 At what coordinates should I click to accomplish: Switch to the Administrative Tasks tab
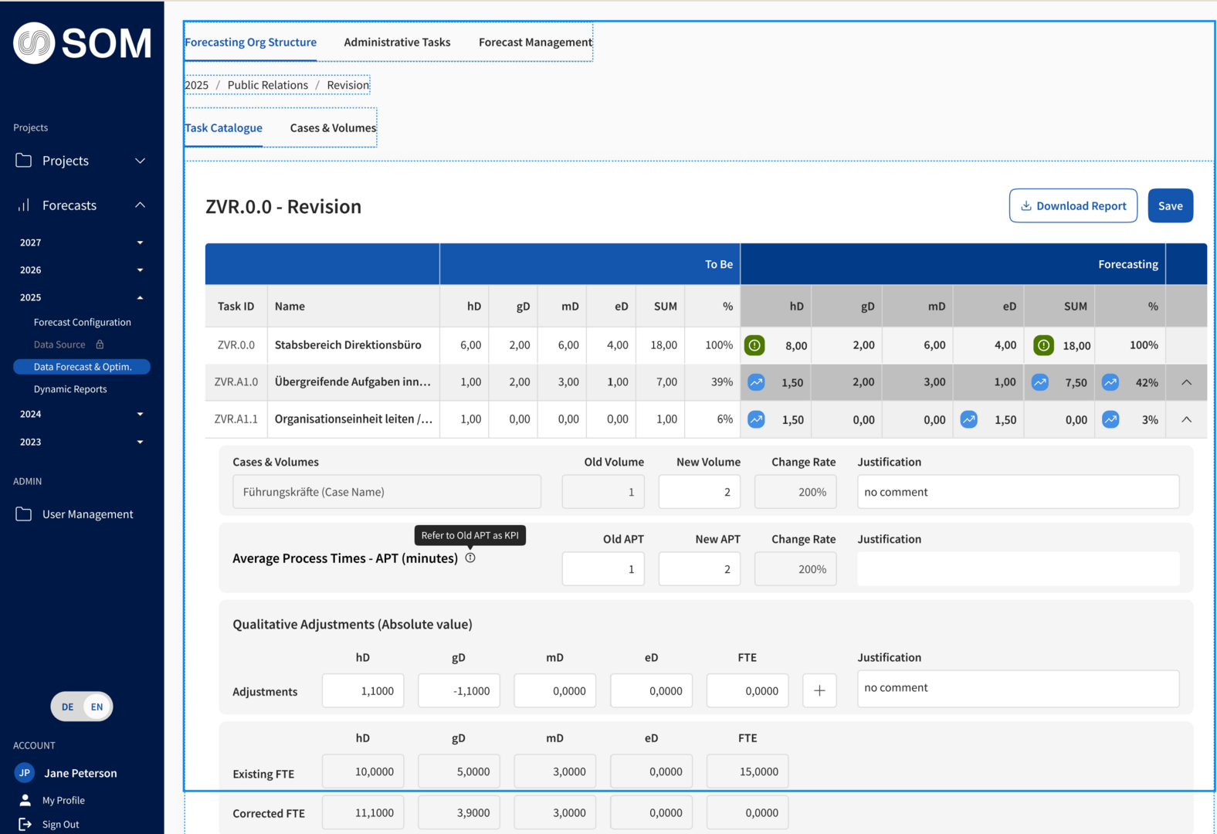tap(397, 42)
